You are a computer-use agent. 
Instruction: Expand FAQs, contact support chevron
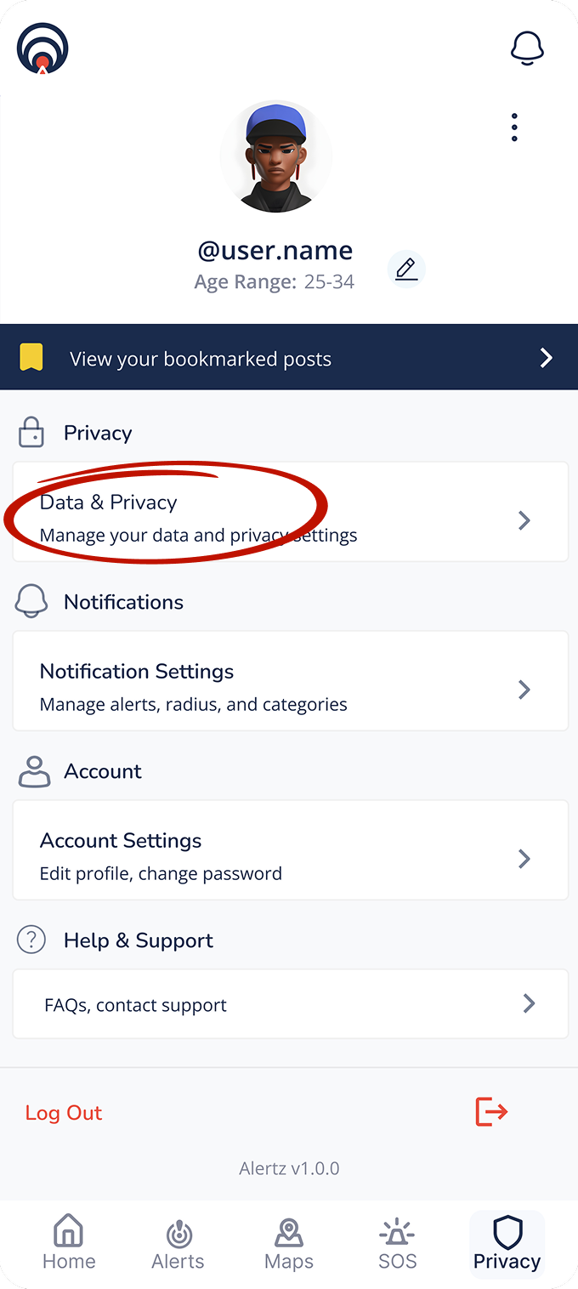529,1004
